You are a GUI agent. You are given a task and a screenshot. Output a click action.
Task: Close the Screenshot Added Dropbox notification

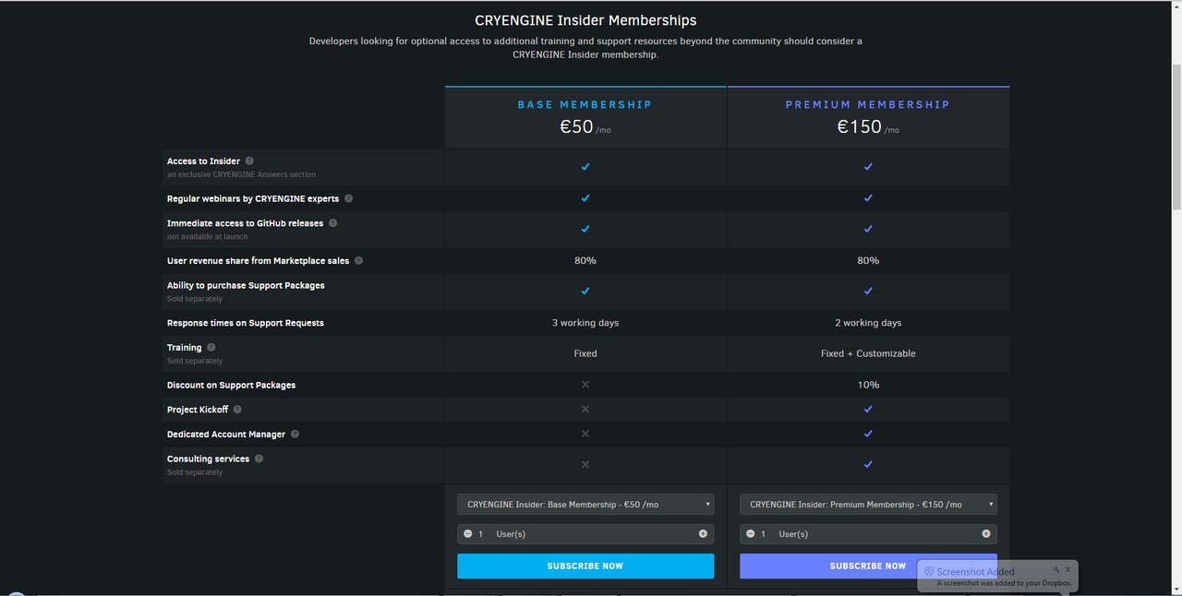(x=1067, y=570)
